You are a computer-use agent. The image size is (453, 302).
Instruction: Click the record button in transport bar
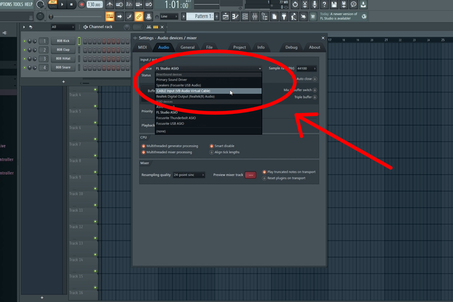pos(82,5)
